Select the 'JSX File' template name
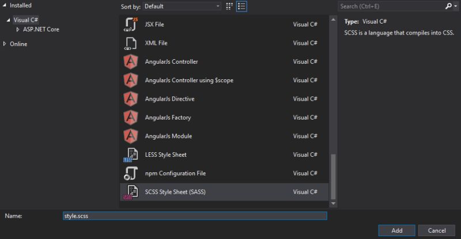The image size is (461, 239). 154,24
